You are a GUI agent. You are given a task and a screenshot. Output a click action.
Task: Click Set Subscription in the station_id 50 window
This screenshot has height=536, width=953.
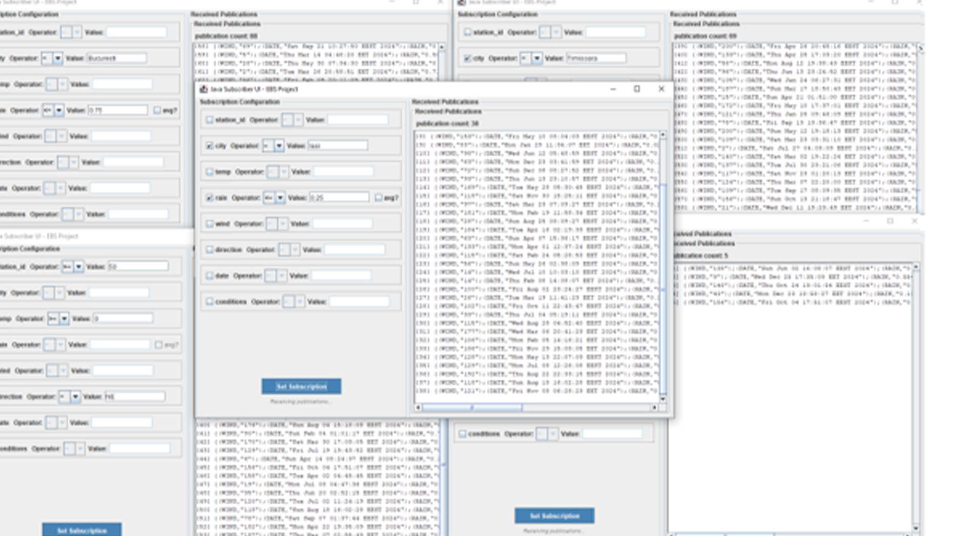click(82, 530)
